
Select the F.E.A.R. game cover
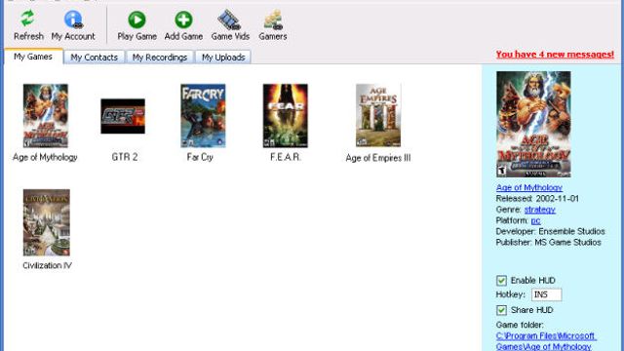pos(286,116)
